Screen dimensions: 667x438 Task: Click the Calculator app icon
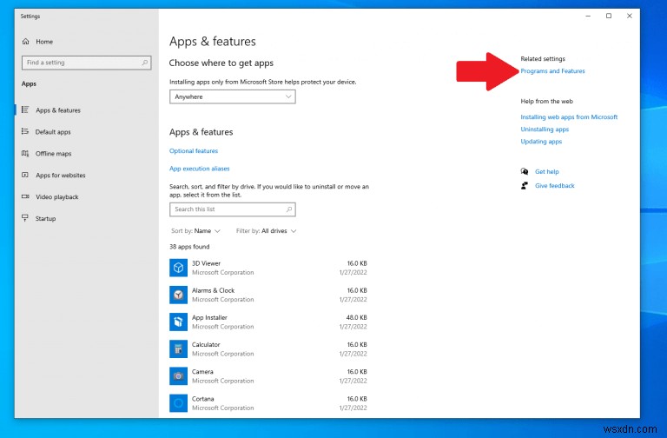(178, 349)
